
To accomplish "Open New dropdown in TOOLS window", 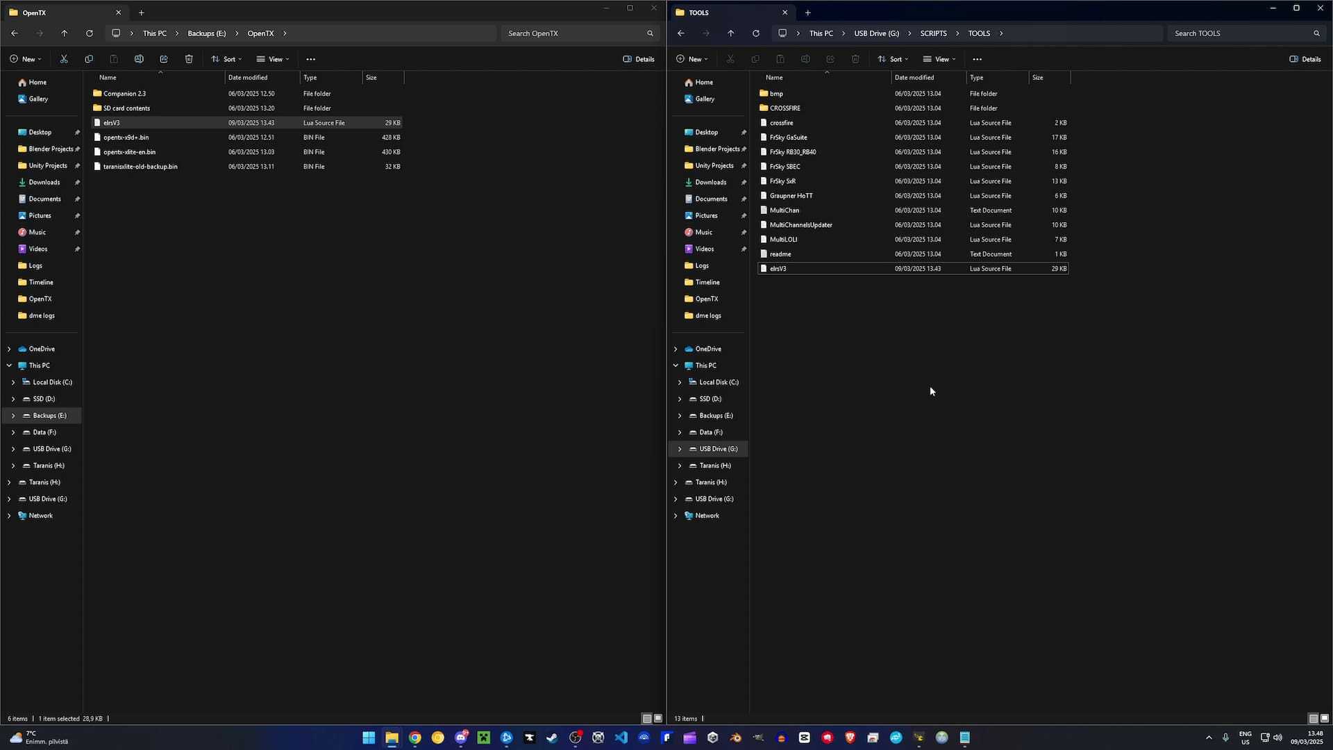I will click(692, 59).
